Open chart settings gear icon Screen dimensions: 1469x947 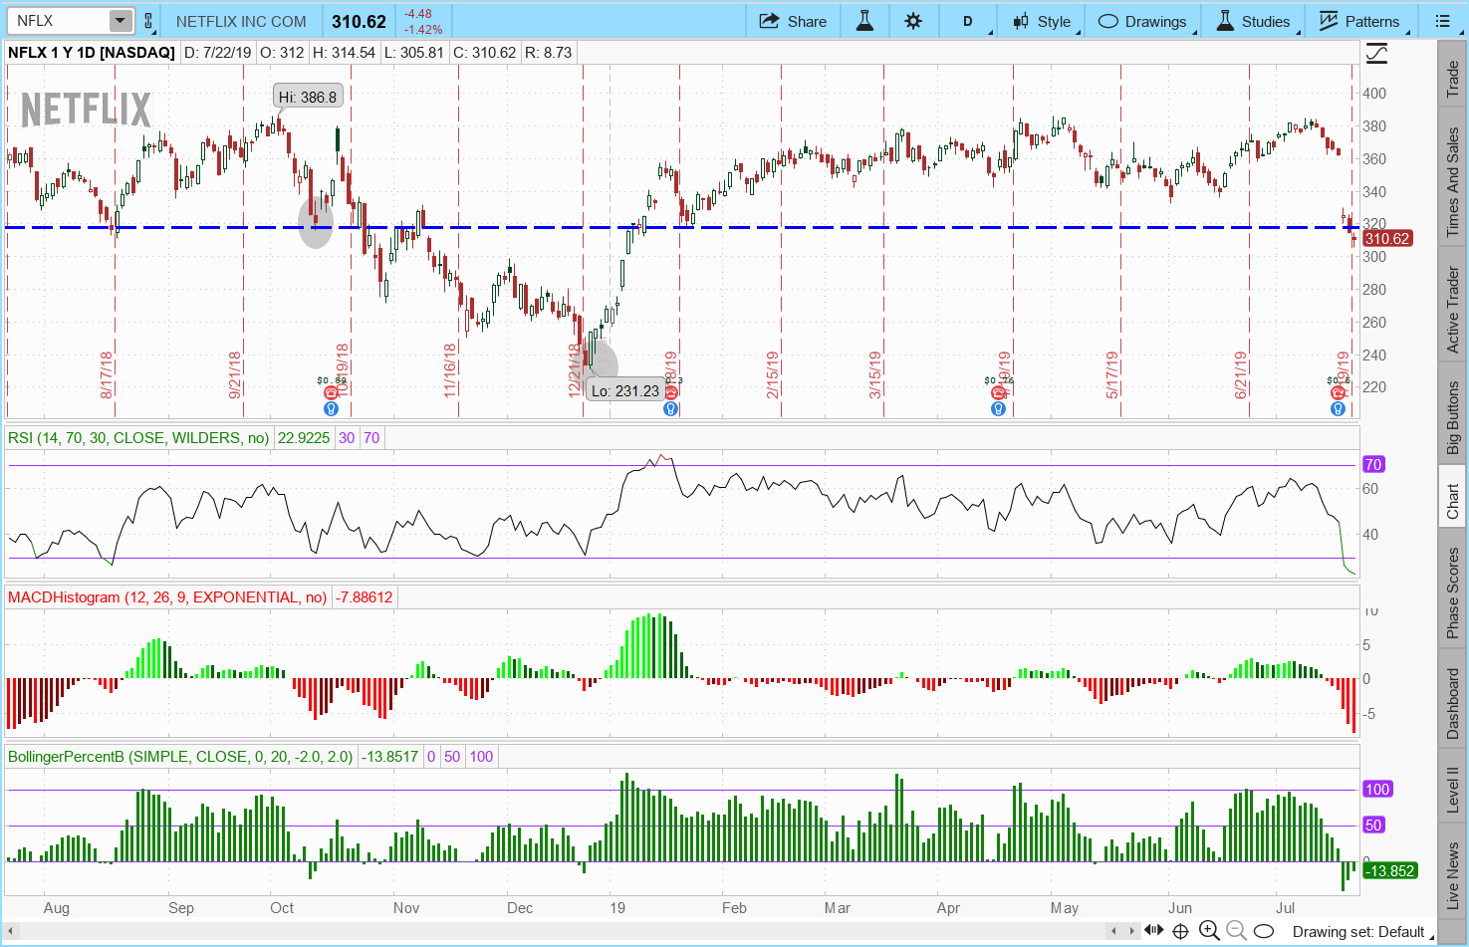pos(913,21)
